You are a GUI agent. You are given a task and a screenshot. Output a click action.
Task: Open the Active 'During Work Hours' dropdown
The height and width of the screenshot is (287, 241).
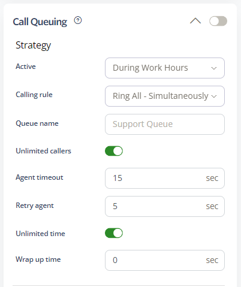(165, 68)
